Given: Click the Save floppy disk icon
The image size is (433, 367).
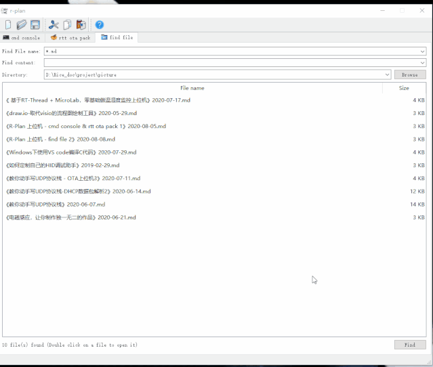Looking at the screenshot, I should point(35,25).
